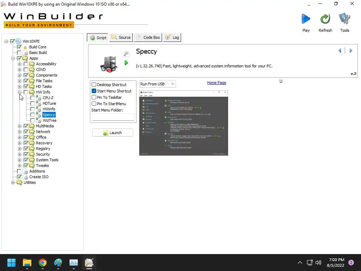Switch to the Script tab

point(98,37)
